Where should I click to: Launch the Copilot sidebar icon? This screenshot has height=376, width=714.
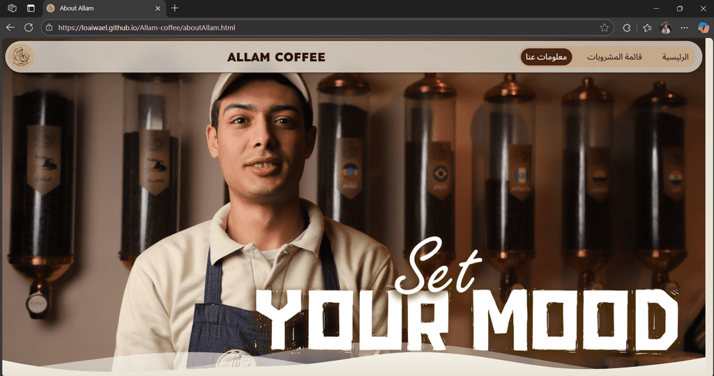(x=703, y=28)
